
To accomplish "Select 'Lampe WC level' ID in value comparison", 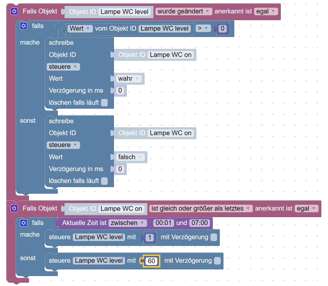I will [x=165, y=29].
